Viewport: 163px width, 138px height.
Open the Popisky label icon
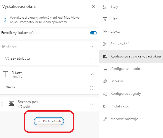click(105, 81)
